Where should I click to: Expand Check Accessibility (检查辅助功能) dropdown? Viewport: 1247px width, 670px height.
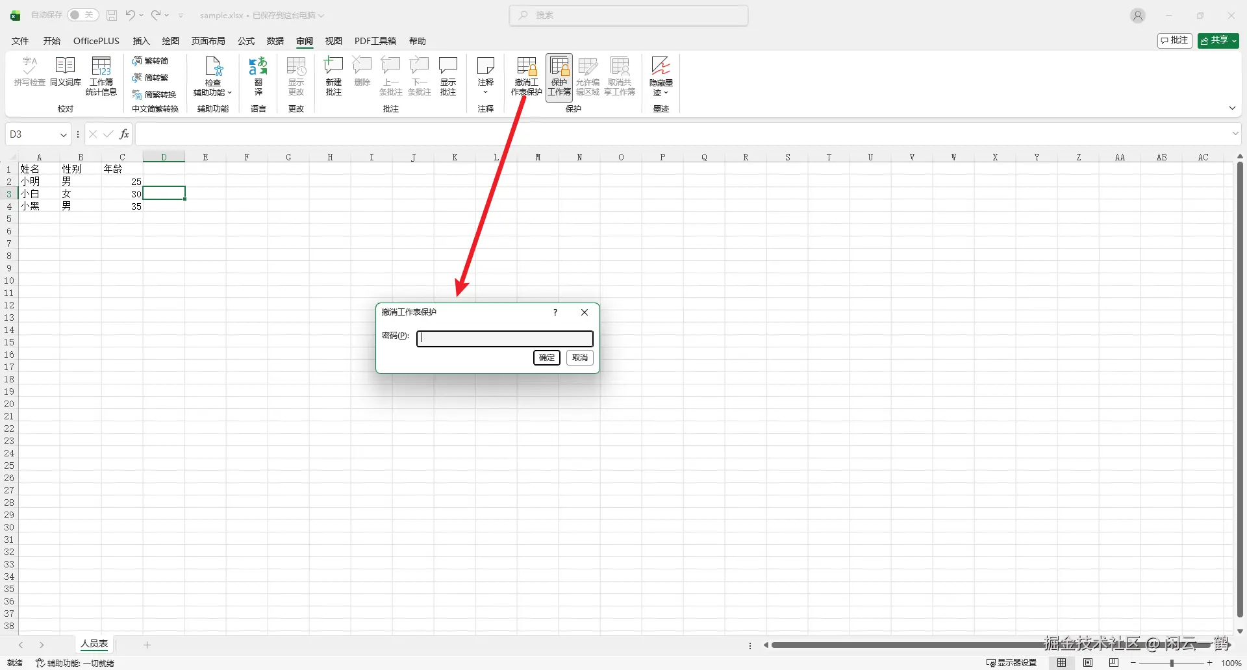tap(212, 76)
